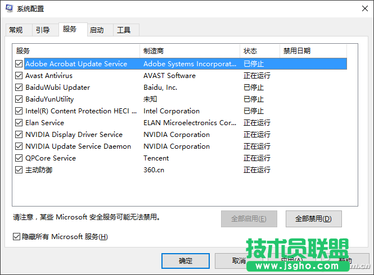Disable the Avast Antivirus service checkbox
374x275 pixels.
[20, 76]
